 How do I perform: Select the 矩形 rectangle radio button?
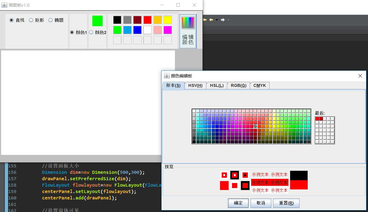(x=36, y=20)
